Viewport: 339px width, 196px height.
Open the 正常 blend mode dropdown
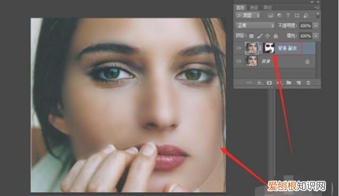255,25
